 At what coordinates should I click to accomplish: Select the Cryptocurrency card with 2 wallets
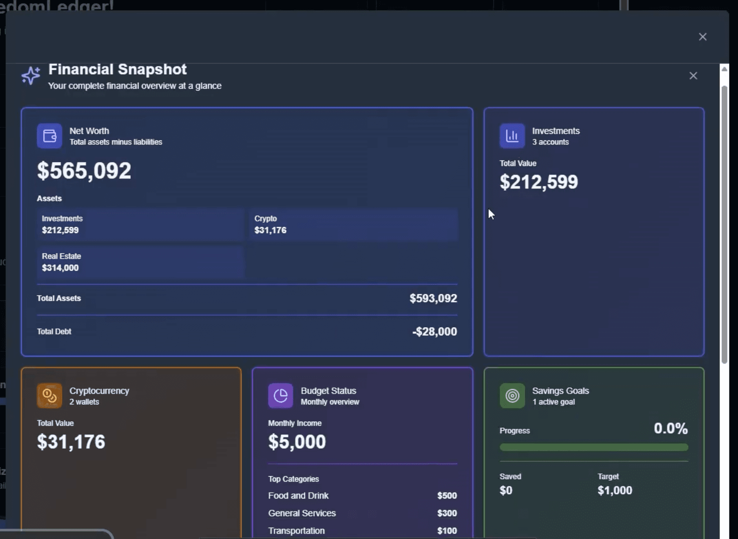click(131, 451)
